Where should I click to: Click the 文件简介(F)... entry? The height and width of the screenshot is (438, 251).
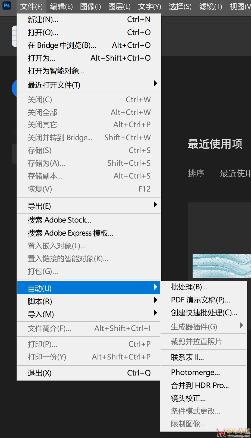[x=89, y=328]
